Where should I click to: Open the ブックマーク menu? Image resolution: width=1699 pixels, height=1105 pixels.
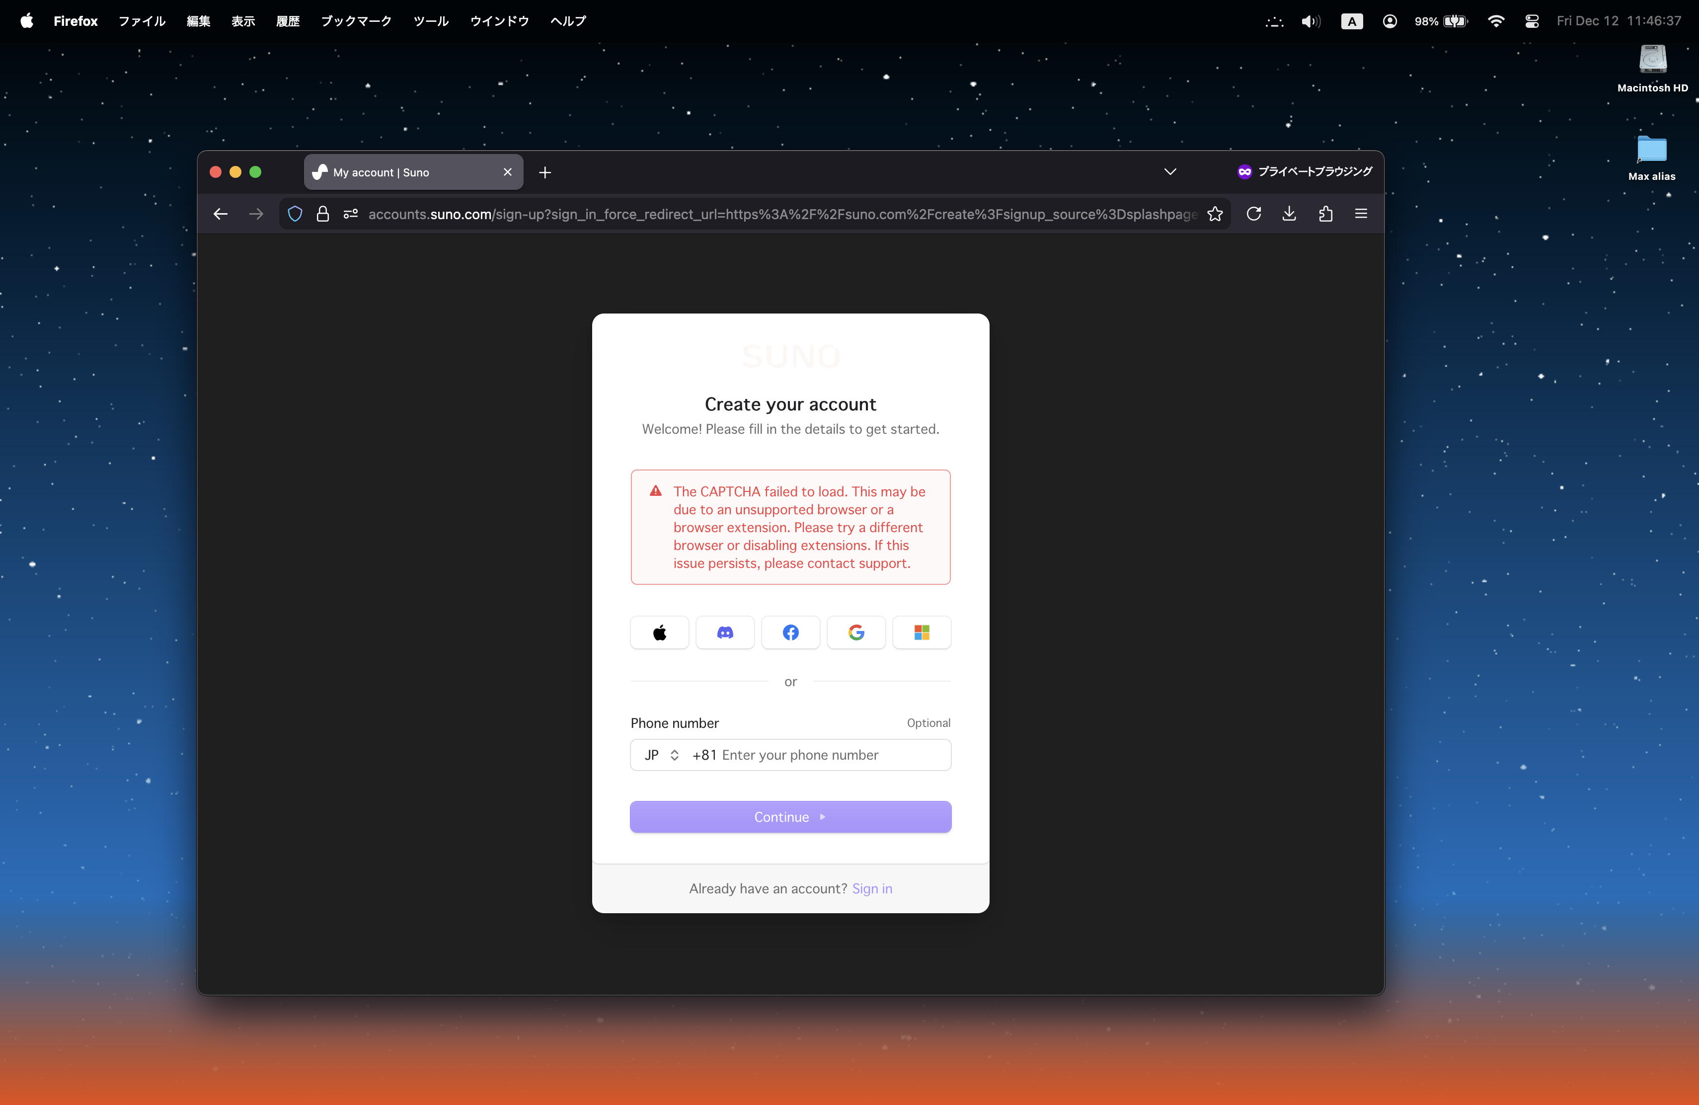click(x=356, y=21)
